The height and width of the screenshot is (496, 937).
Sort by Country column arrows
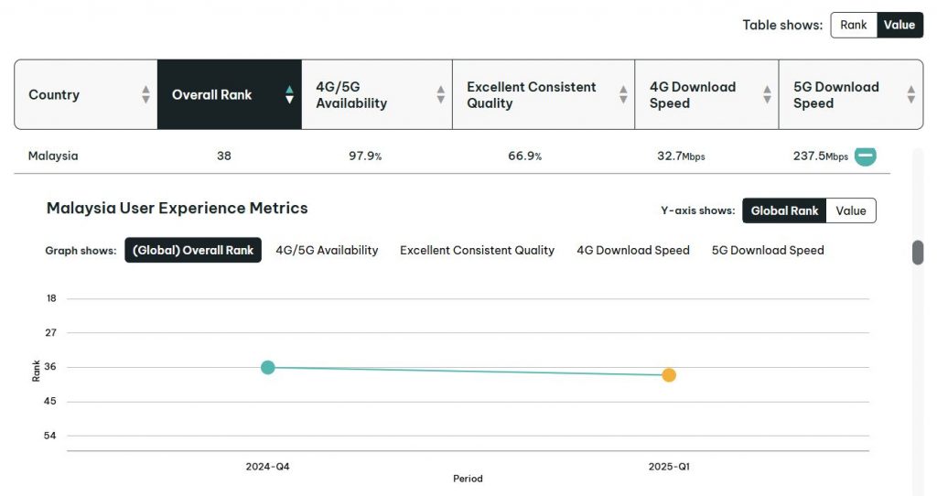tap(145, 94)
